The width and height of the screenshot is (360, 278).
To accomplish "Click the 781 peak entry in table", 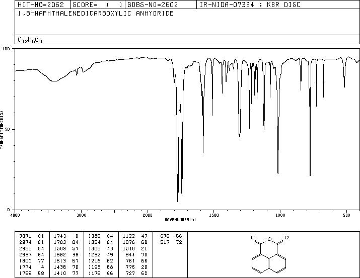I will click(x=136, y=261).
